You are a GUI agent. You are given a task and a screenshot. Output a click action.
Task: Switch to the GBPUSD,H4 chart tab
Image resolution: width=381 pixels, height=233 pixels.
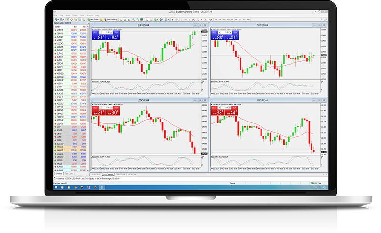click(119, 174)
